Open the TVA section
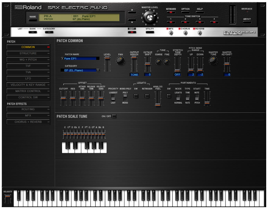 pos(28,72)
